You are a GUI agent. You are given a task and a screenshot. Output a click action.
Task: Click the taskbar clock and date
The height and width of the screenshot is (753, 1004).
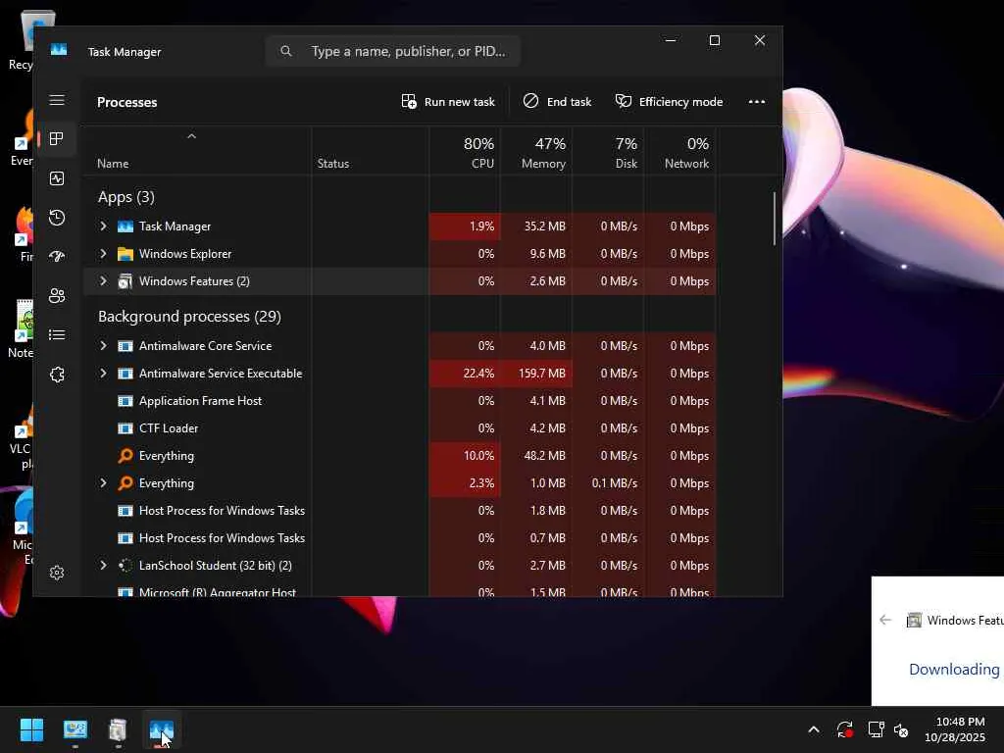[x=955, y=729]
